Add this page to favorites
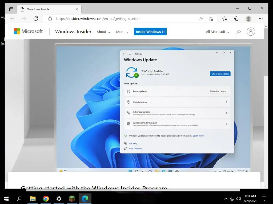Viewport: 273px width, 204px height. coord(211,19)
